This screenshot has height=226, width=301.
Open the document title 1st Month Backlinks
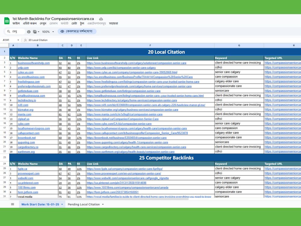click(x=53, y=19)
